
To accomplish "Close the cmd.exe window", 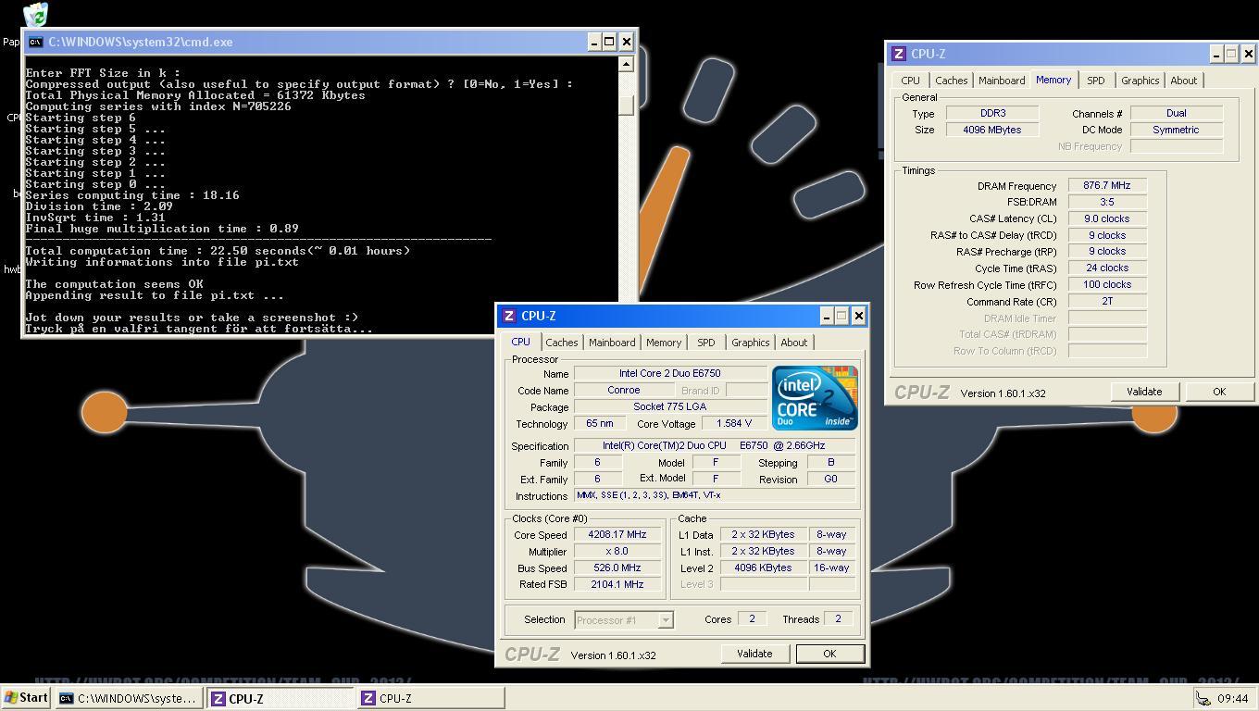I will 626,42.
